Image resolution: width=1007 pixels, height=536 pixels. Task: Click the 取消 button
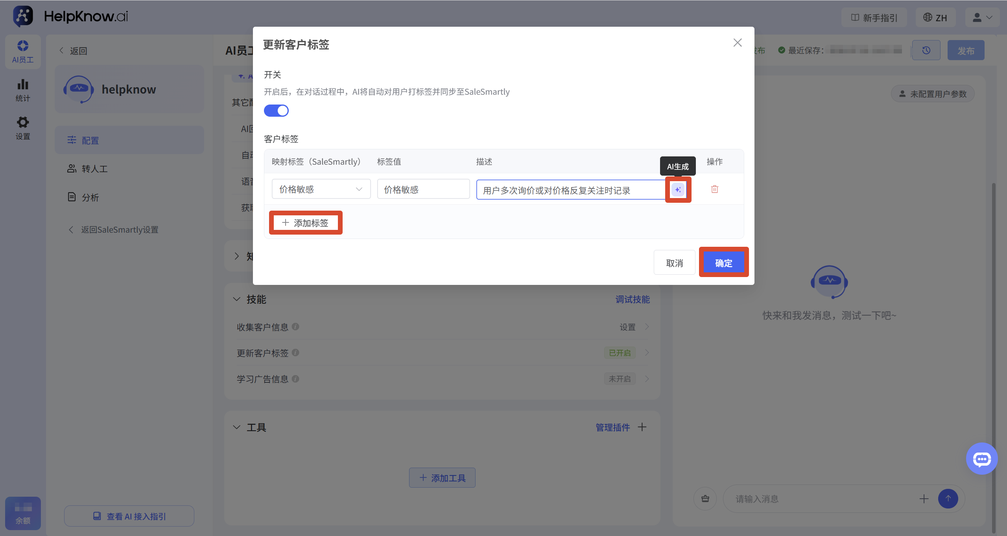click(x=674, y=262)
